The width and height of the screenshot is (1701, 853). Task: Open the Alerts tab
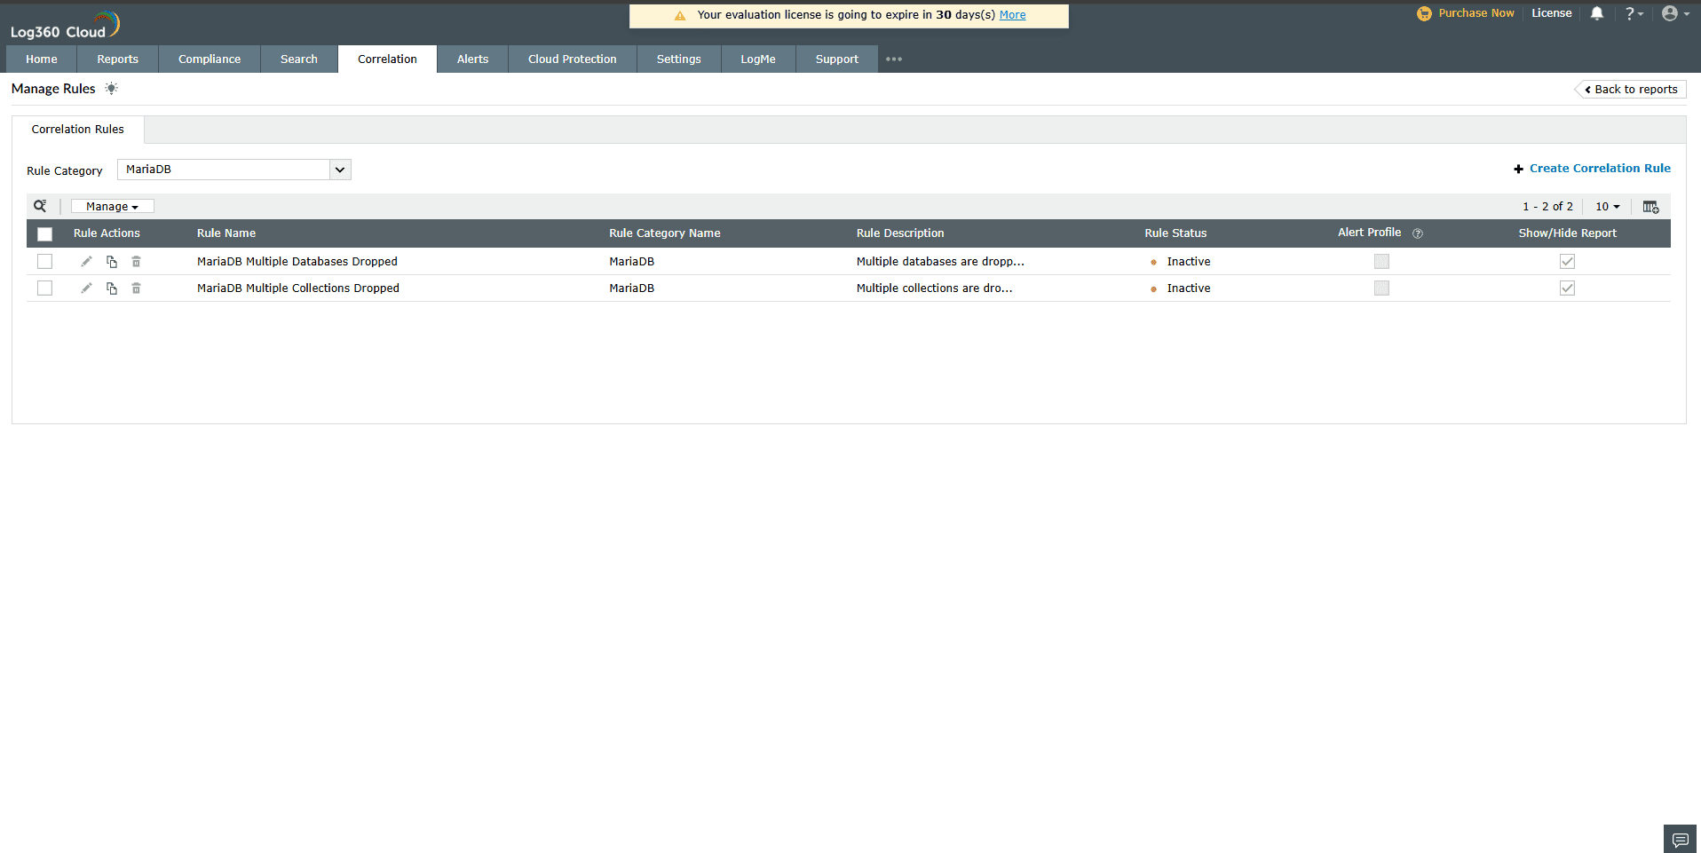click(473, 59)
